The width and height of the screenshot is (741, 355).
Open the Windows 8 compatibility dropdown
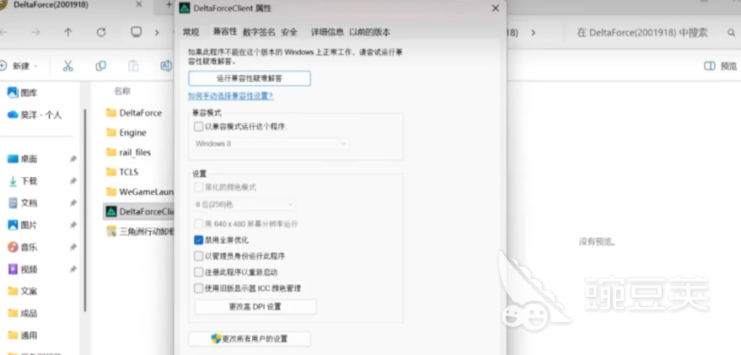pyautogui.click(x=271, y=144)
